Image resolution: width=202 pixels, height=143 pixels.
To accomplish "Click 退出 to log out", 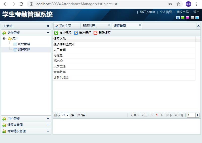I will click(x=196, y=12).
